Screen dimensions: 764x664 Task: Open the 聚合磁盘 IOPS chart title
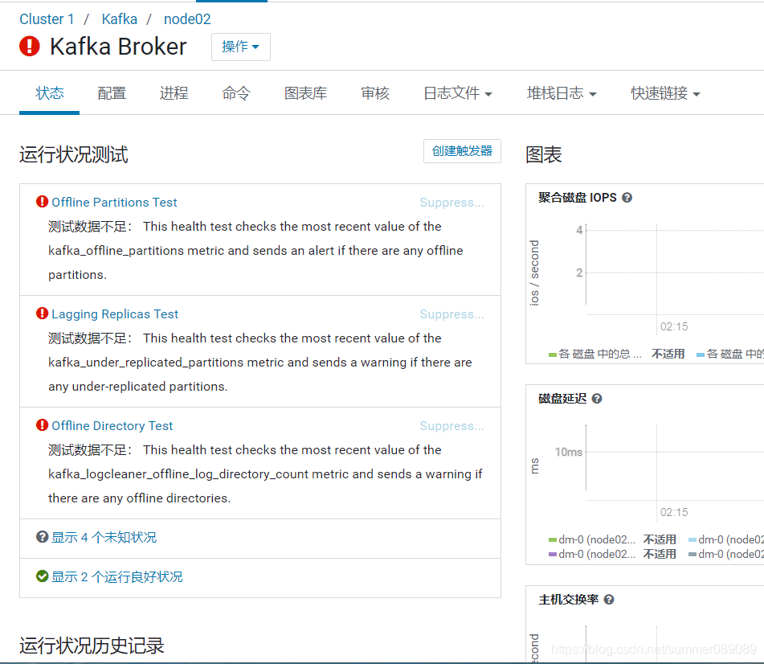pyautogui.click(x=578, y=198)
